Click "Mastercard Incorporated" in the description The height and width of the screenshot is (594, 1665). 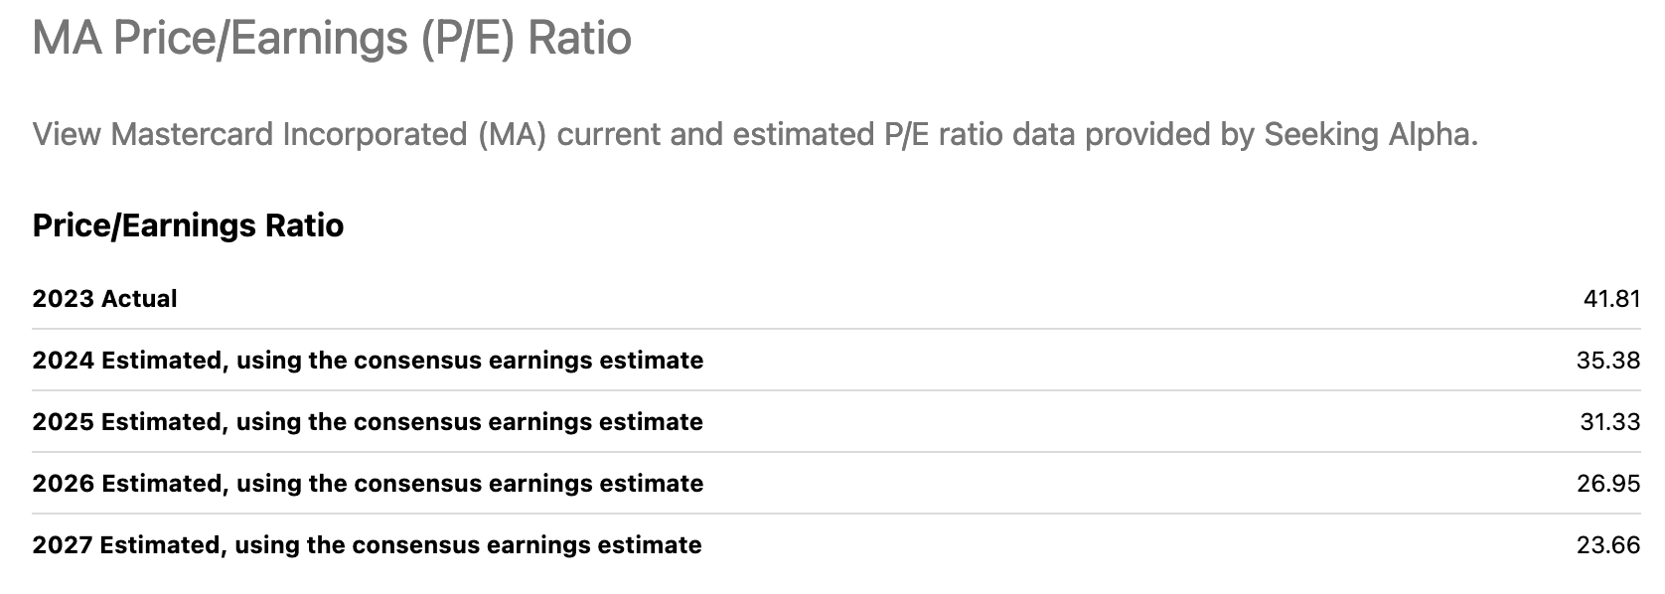click(x=288, y=134)
